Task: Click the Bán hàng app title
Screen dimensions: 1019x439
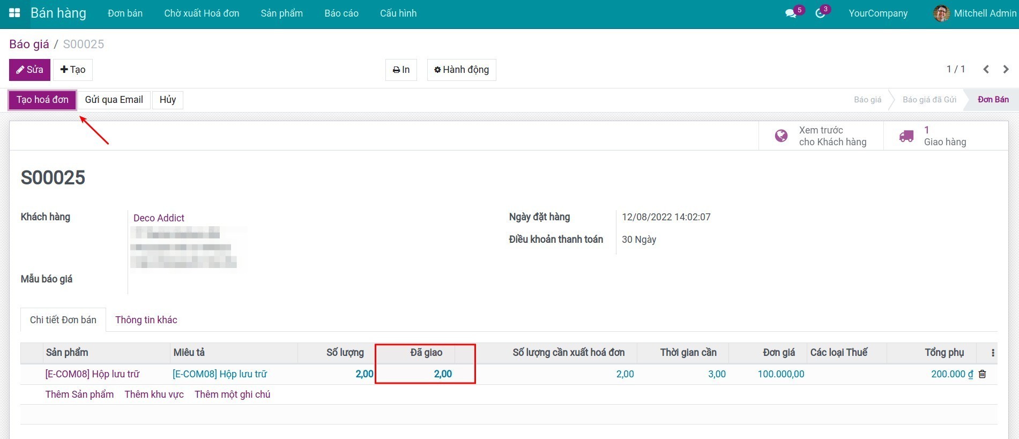Action: [x=58, y=13]
